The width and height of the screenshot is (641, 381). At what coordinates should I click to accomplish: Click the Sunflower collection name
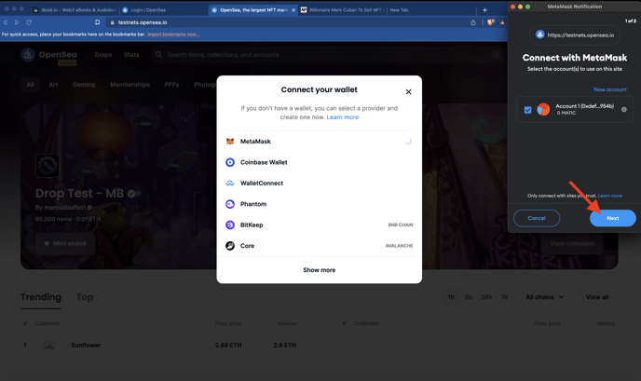[86, 345]
